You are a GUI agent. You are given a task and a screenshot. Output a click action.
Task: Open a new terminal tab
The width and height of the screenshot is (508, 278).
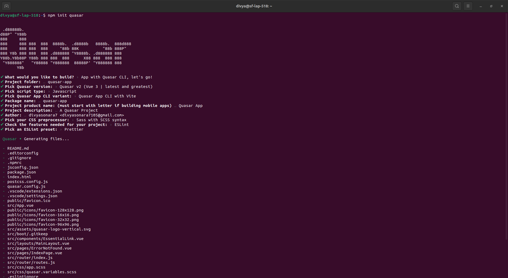click(6, 6)
